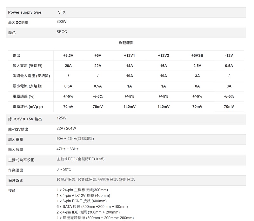Click the +3.3V column header
This screenshot has width=254, height=221.
coord(68,56)
